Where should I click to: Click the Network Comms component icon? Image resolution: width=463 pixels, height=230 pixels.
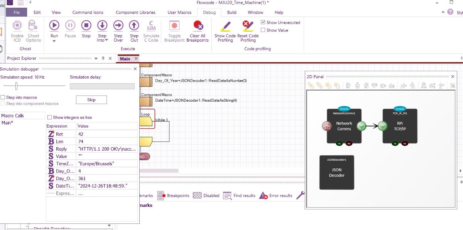(344, 126)
